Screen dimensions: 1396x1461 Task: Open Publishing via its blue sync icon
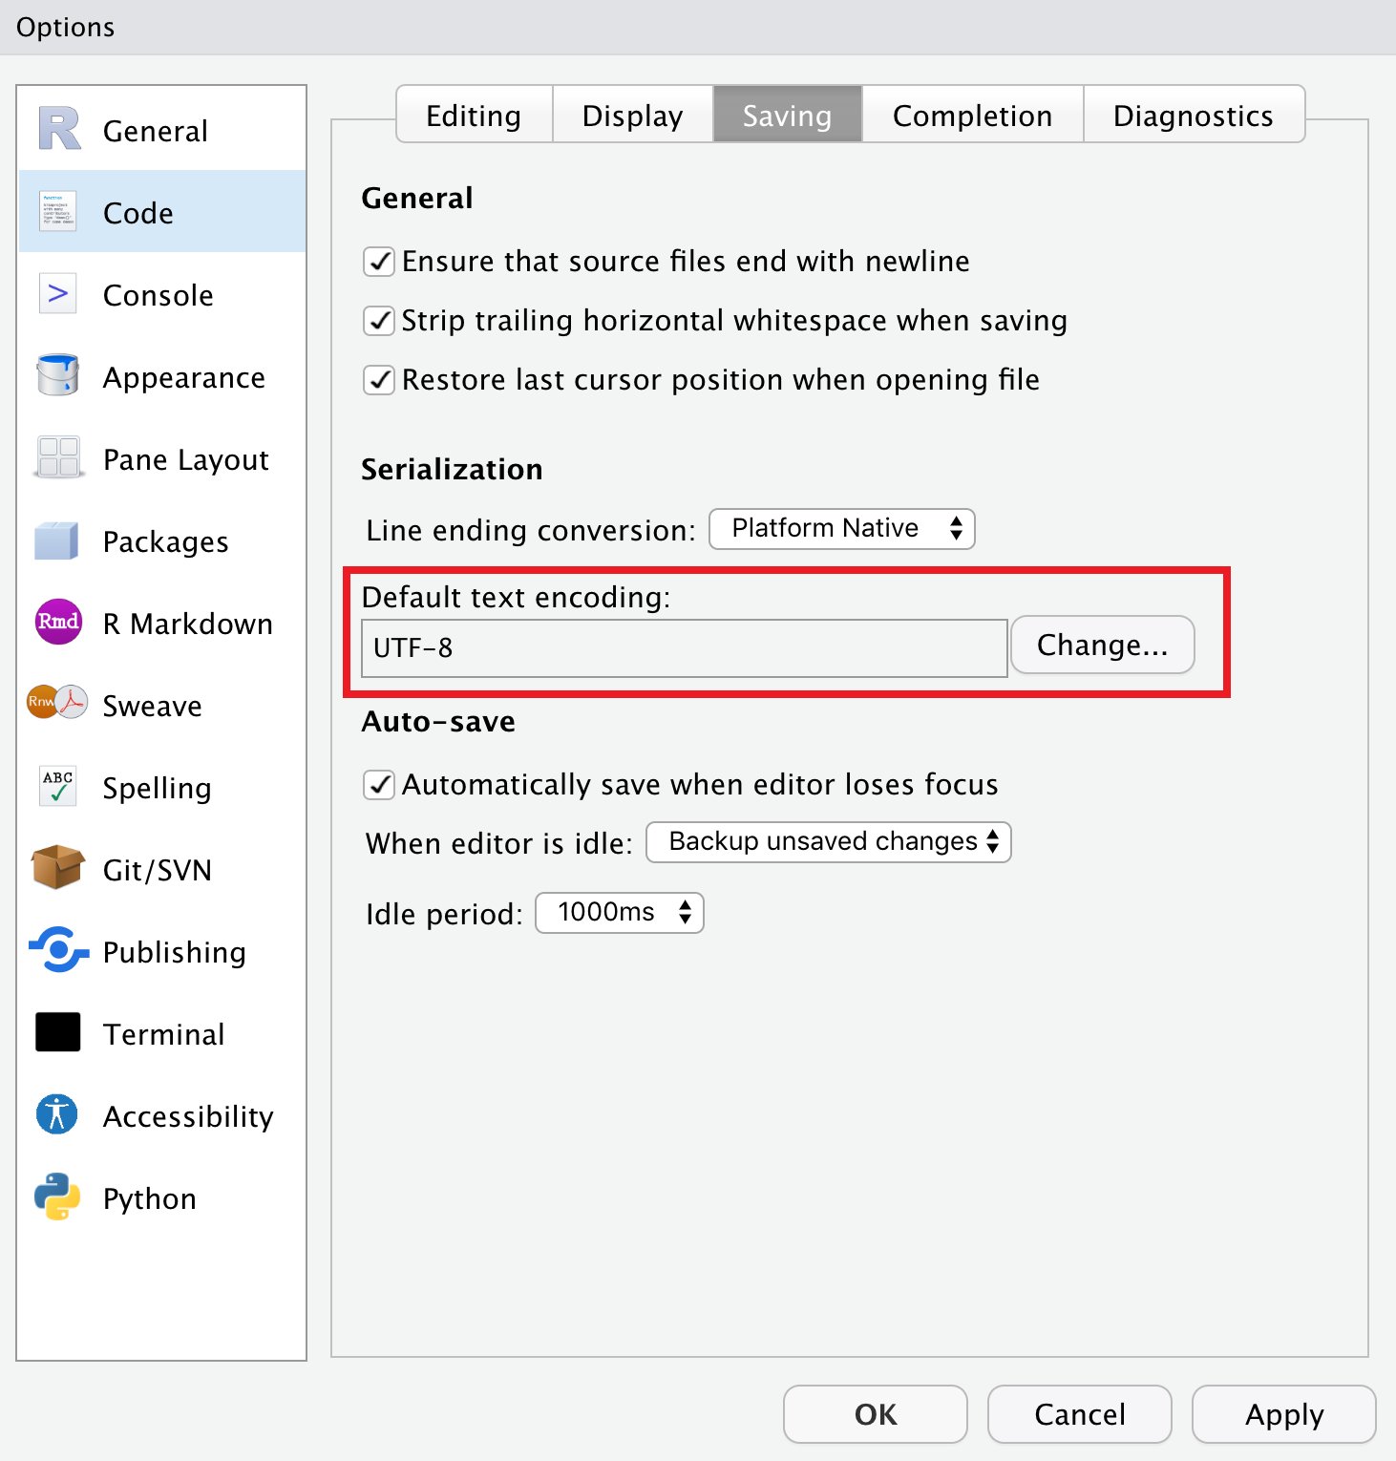tap(58, 950)
